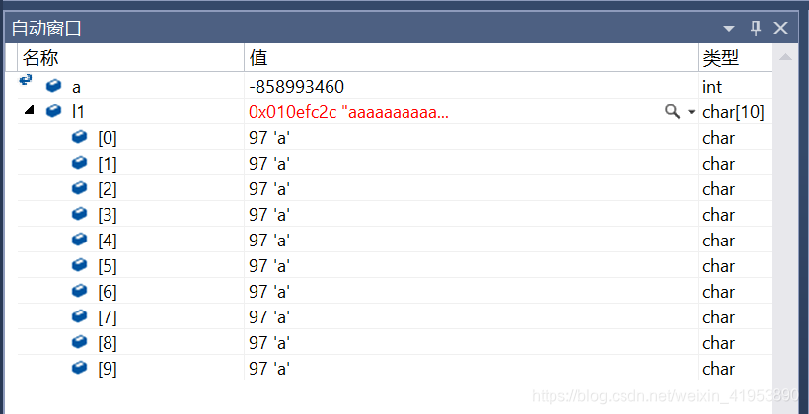The width and height of the screenshot is (809, 414).
Task: Click the 97 'a' value of [9]
Action: [268, 369]
